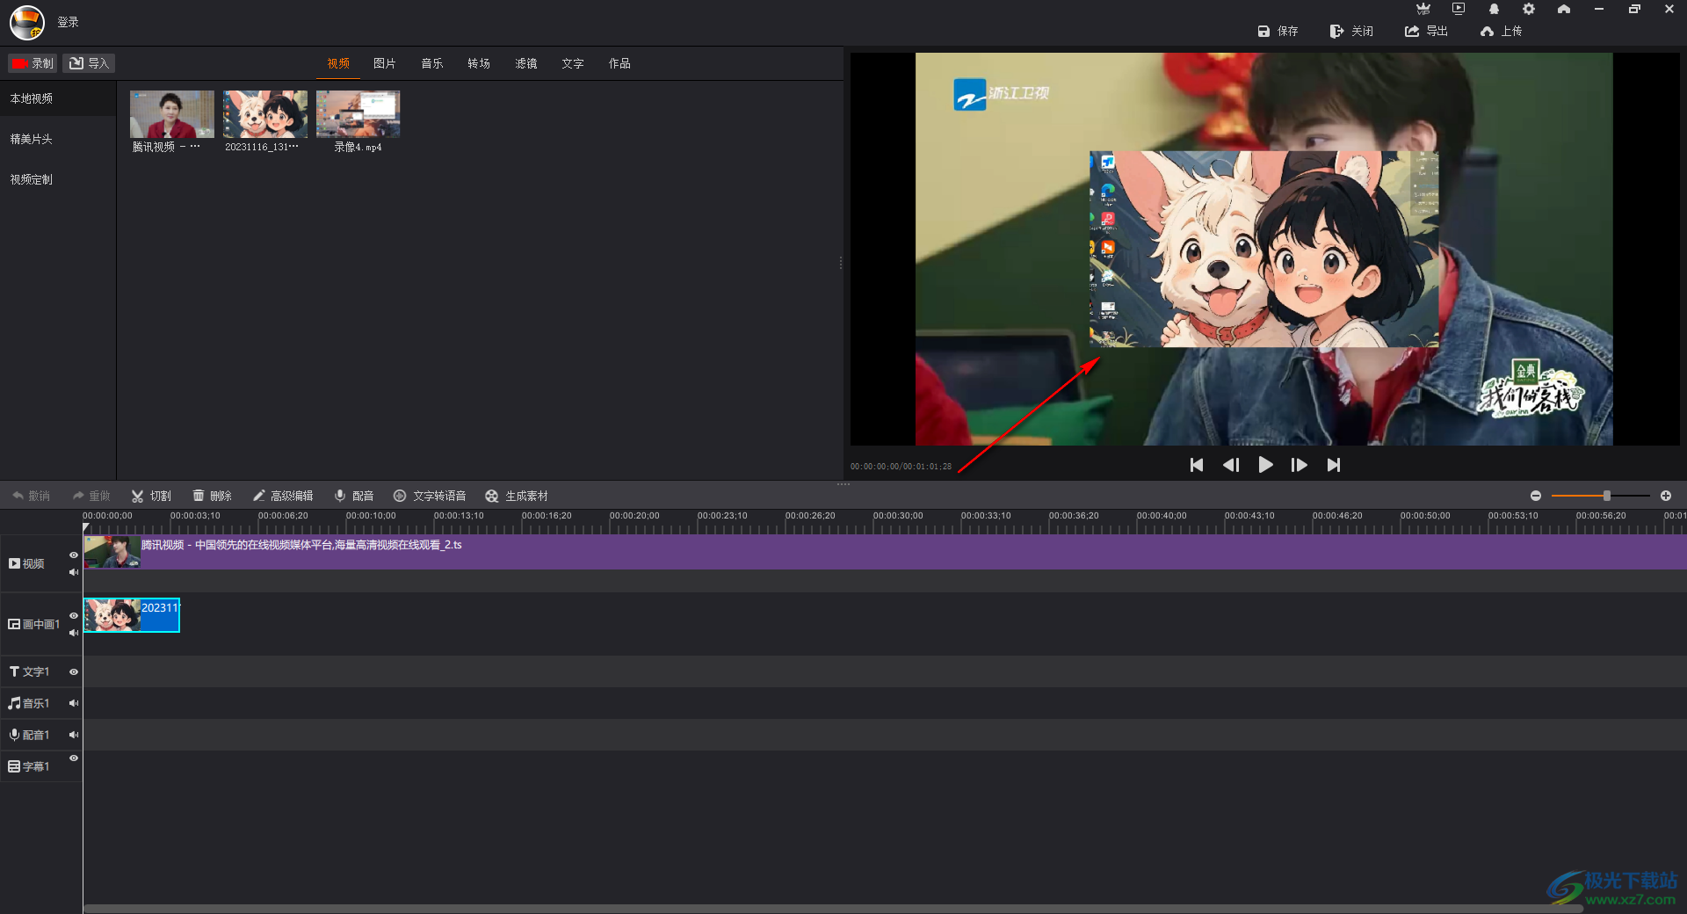Click the QQ penguin icon
1687x914 pixels.
pyautogui.click(x=1494, y=9)
